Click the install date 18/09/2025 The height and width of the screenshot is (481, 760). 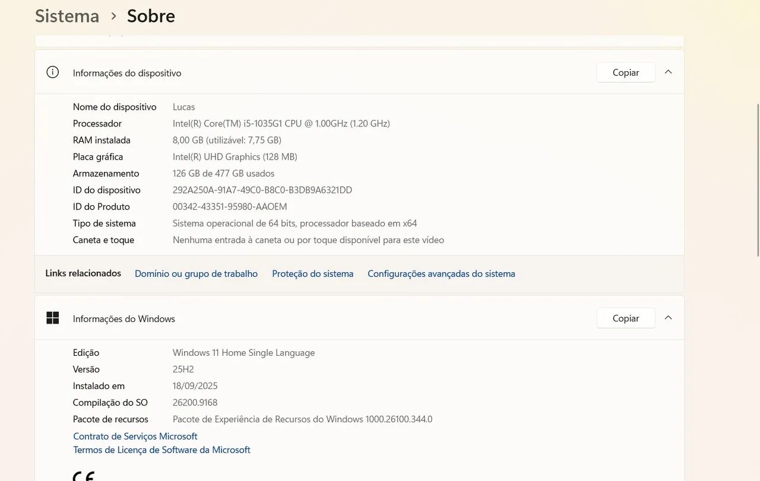[195, 386]
